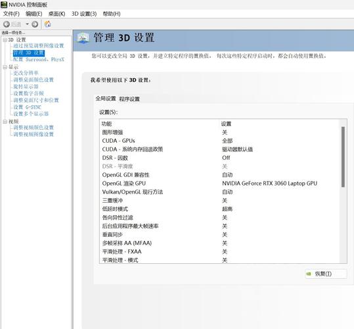Image resolution: width=354 pixels, height=329 pixels.
Task: Open the 文件(F) menu
Action: click(x=11, y=14)
